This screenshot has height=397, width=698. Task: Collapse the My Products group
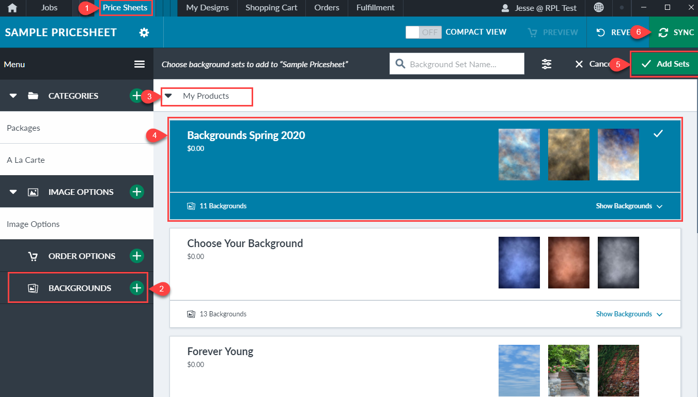point(168,96)
